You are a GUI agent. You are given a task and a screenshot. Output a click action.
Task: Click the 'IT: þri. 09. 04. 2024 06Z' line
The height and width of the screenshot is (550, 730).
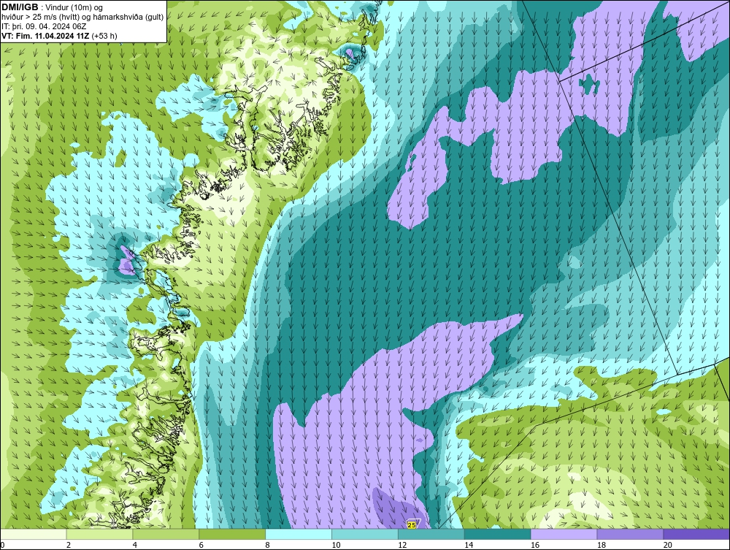(x=44, y=26)
